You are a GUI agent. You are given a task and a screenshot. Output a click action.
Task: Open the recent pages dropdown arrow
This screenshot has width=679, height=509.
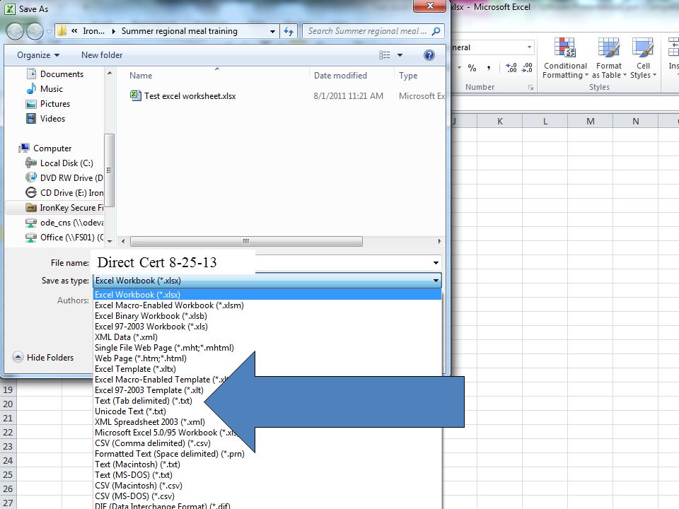(x=49, y=32)
